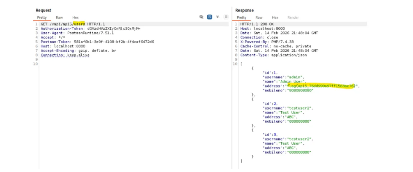Image resolution: width=413 pixels, height=172 pixels.
Task: Click the Content-Type: application/json header
Action: [x=273, y=55]
